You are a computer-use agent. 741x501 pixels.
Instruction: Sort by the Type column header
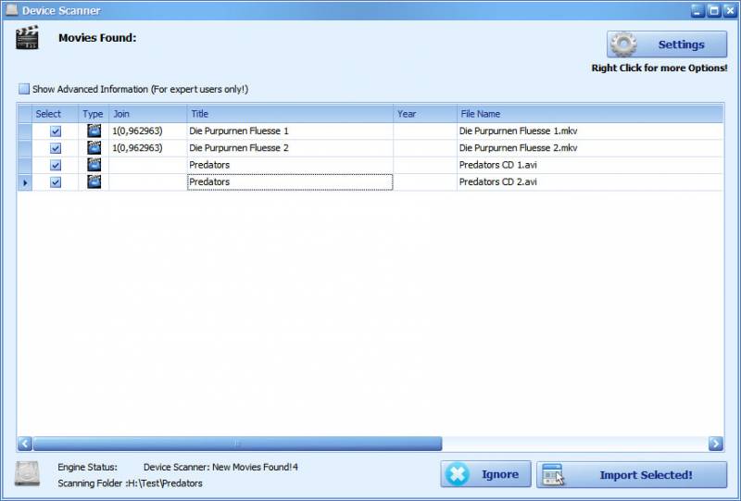pos(94,114)
